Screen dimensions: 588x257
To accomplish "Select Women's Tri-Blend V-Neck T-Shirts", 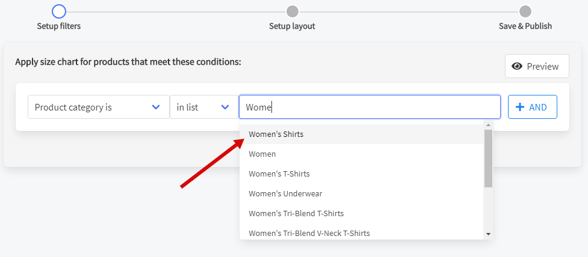I will point(309,232).
